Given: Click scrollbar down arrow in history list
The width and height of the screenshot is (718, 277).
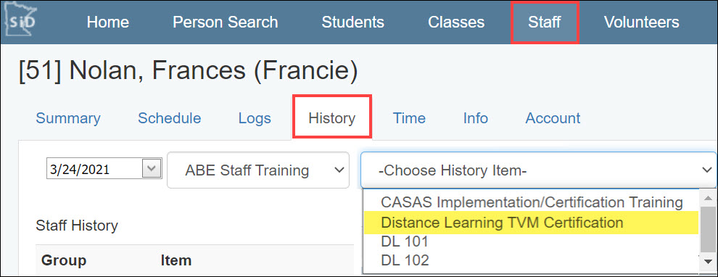Looking at the screenshot, I should [708, 262].
